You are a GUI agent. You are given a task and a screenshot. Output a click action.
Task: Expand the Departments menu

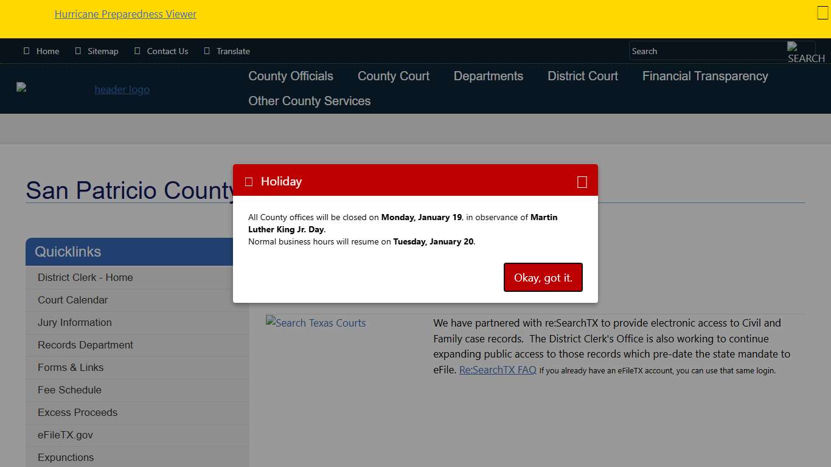488,76
